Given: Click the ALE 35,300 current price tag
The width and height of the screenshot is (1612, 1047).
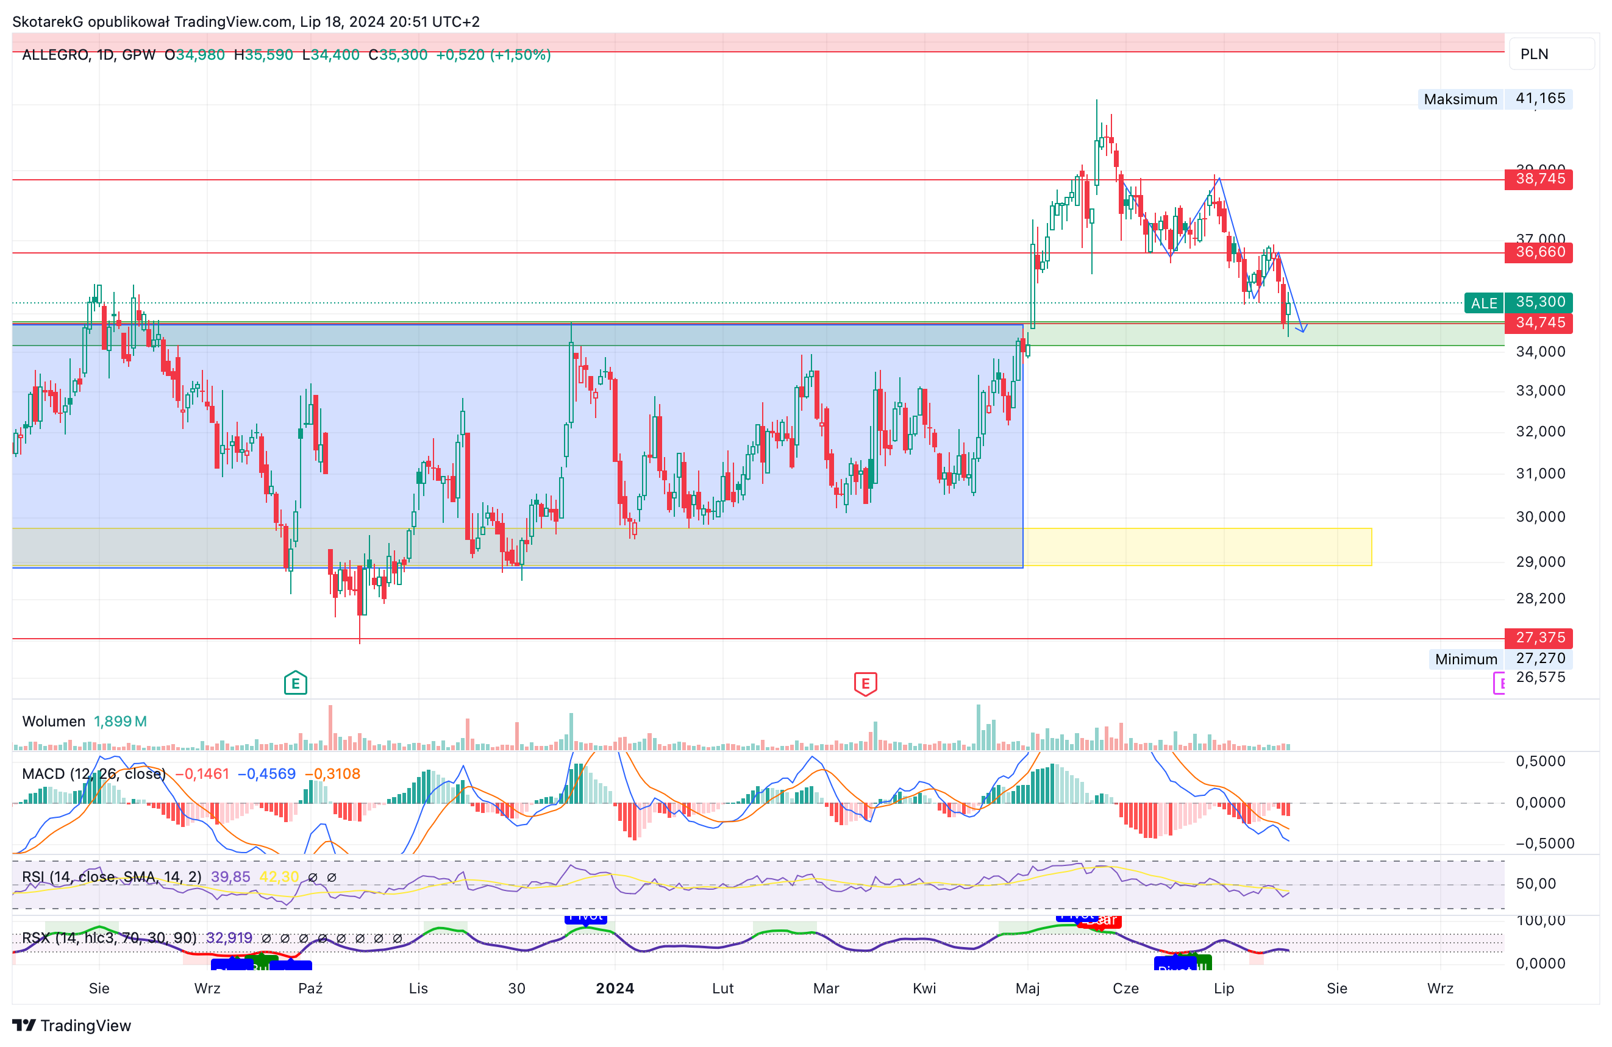Looking at the screenshot, I should [1518, 303].
